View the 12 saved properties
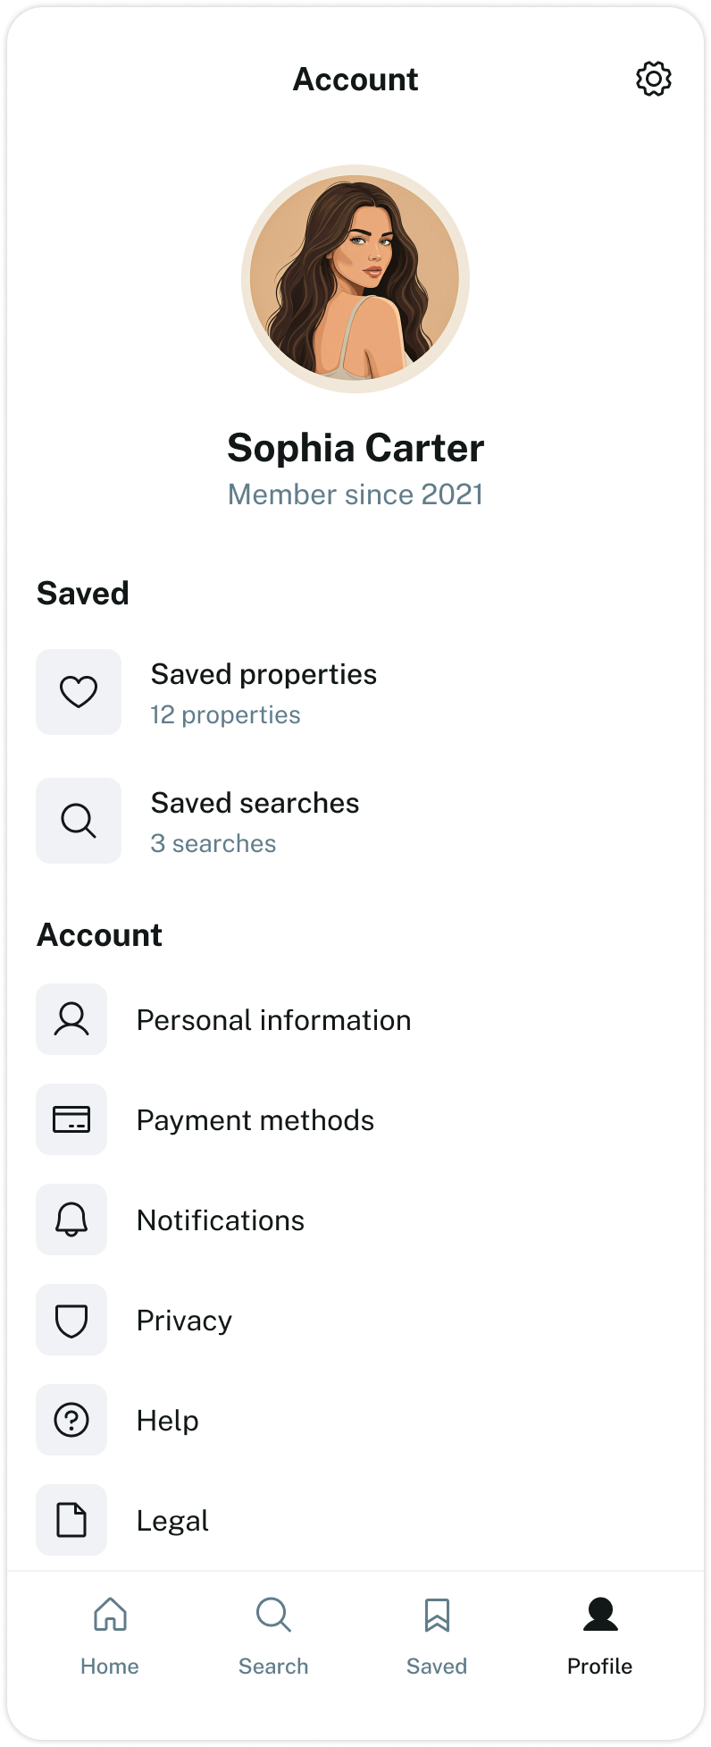This screenshot has width=711, height=1747. pyautogui.click(x=355, y=692)
